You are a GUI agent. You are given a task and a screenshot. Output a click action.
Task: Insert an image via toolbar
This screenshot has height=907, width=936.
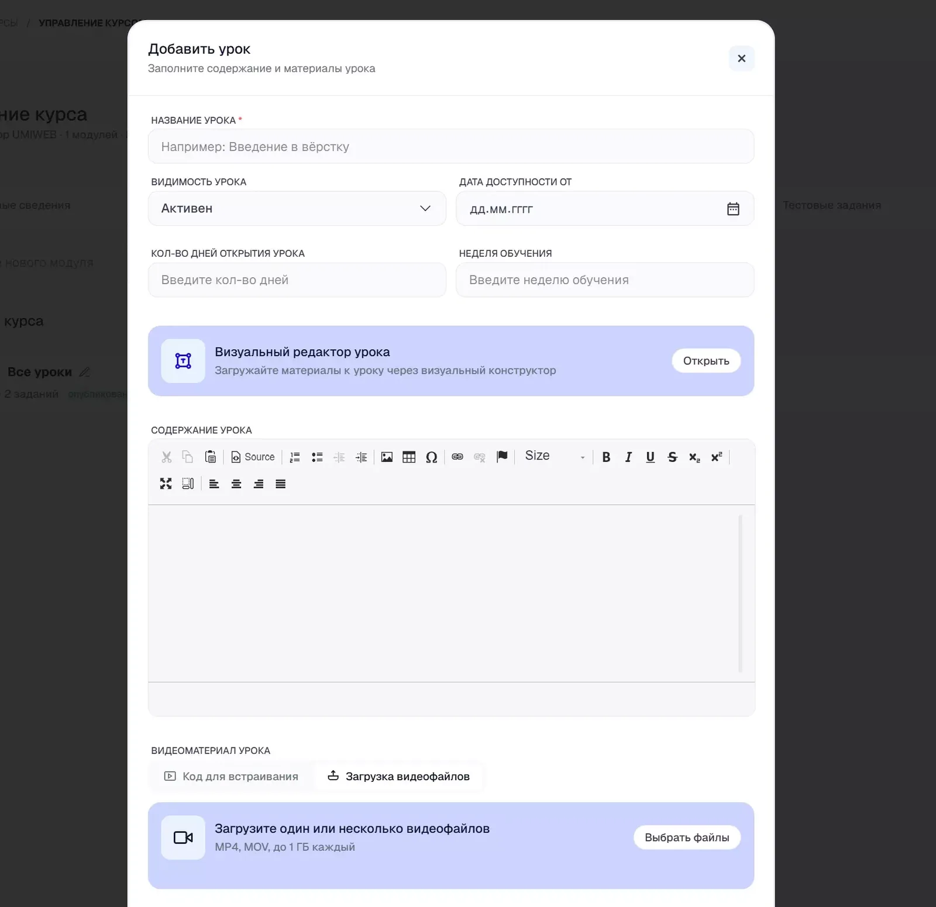(387, 457)
